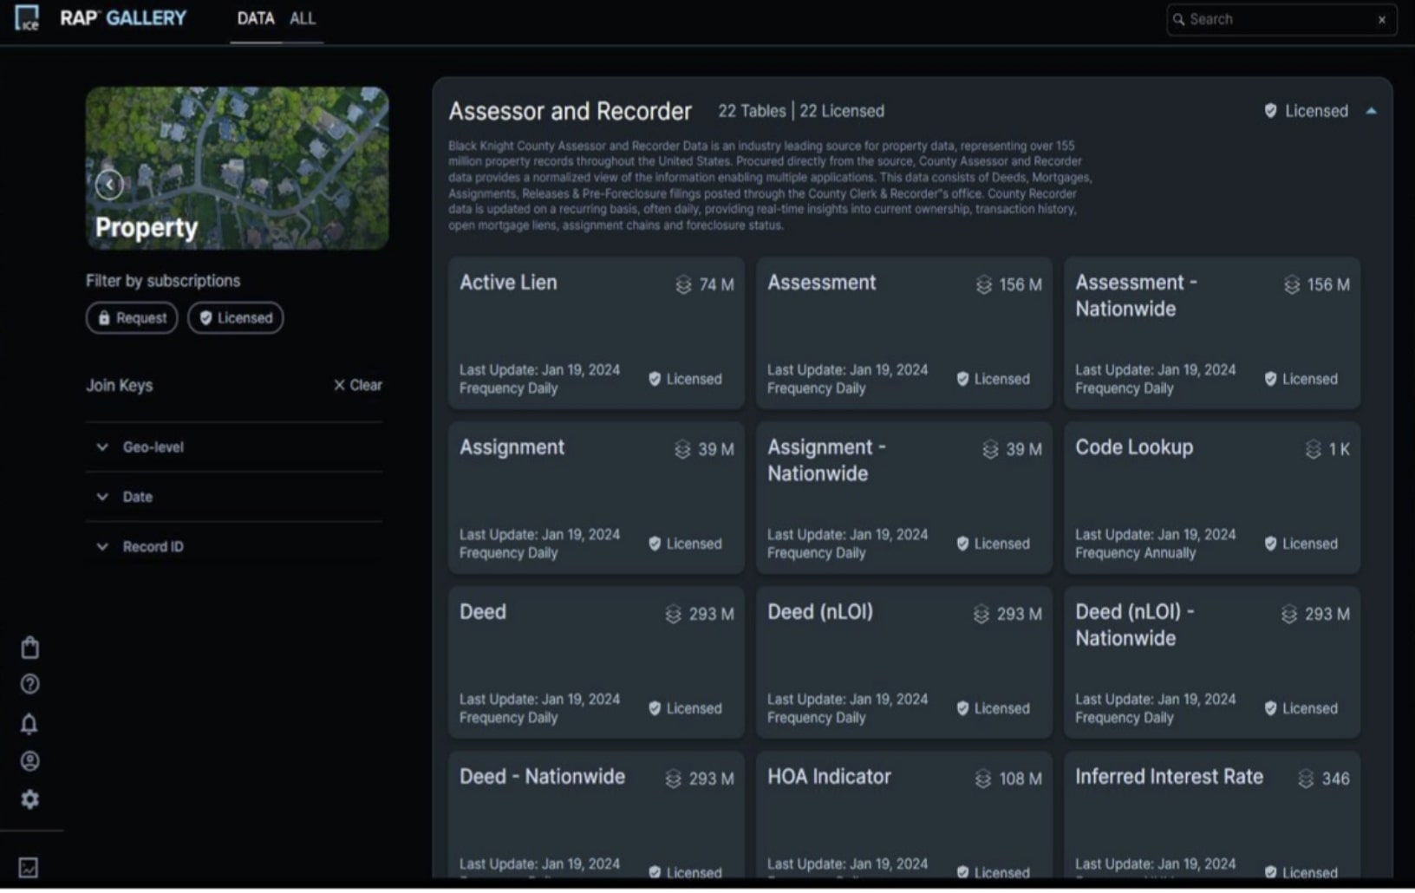This screenshot has width=1415, height=893.
Task: Click the RAP GALLERY title
Action: [123, 17]
